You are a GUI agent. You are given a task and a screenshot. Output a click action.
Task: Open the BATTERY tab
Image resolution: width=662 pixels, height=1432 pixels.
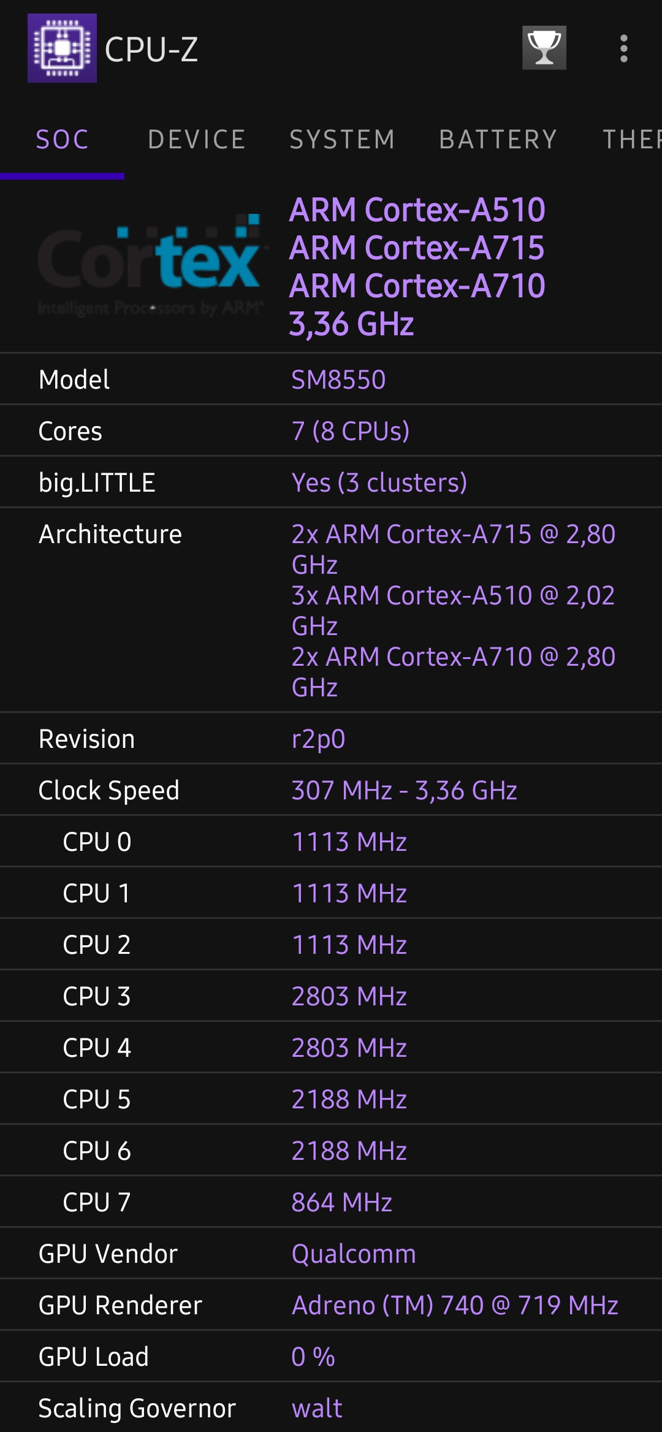click(498, 140)
